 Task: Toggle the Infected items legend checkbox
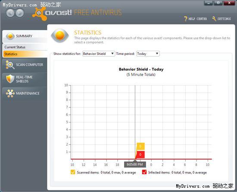point(144,172)
